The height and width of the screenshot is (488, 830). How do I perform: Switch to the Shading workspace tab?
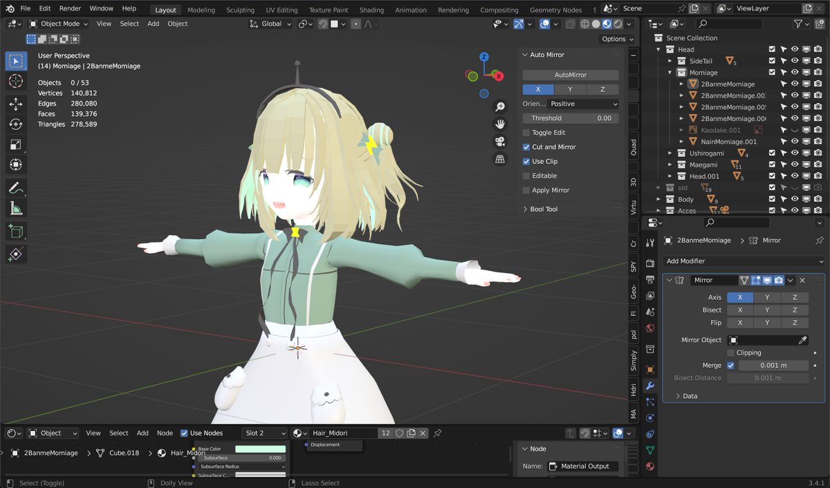point(371,10)
